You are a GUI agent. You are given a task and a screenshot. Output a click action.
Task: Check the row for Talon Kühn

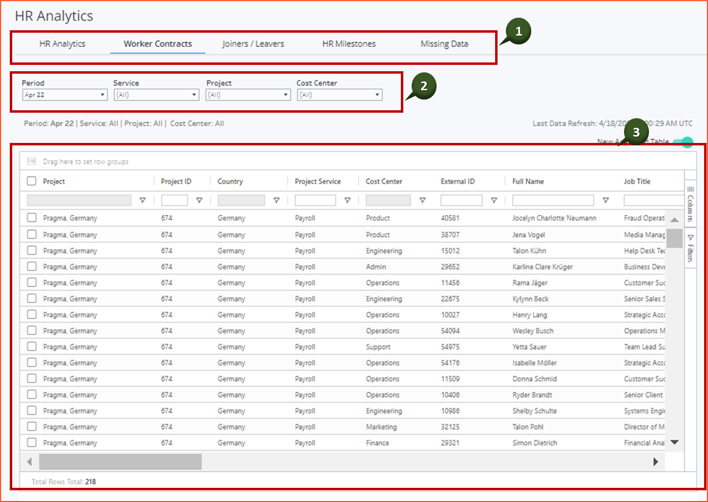click(x=32, y=251)
